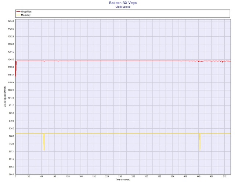Click the 1336.9 y-axis value
This screenshot has height=184, width=246.
click(11, 44)
